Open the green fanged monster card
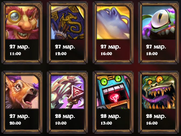This screenshot has height=136, width=181. point(158,92)
